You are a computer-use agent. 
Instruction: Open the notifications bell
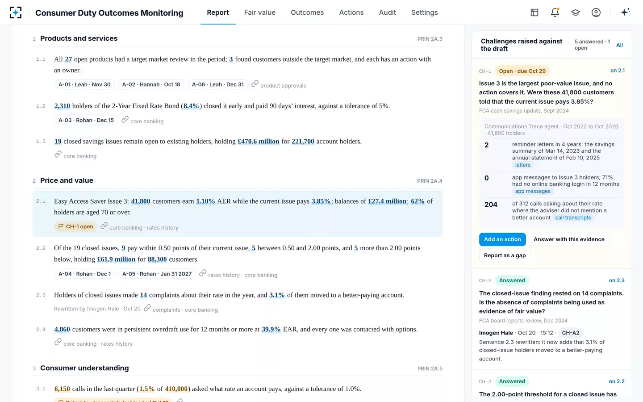click(x=555, y=13)
